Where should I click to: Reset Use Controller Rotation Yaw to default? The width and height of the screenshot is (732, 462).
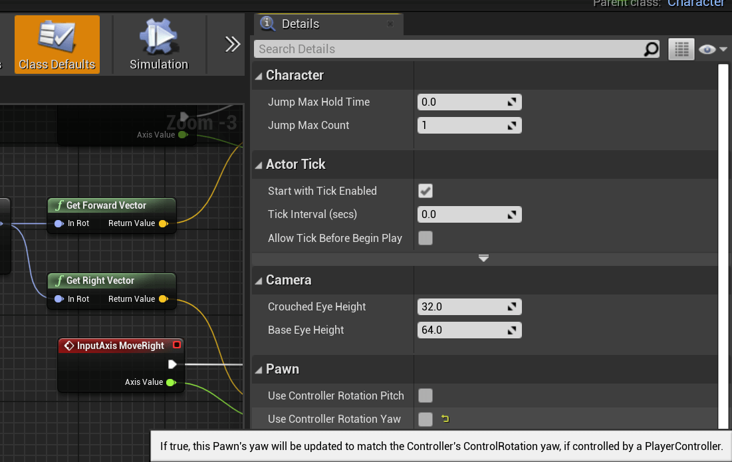pyautogui.click(x=445, y=419)
